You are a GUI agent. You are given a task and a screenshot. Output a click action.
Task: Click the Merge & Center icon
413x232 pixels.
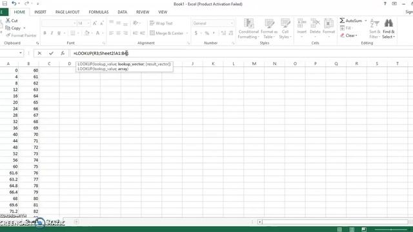pyautogui.click(x=152, y=33)
